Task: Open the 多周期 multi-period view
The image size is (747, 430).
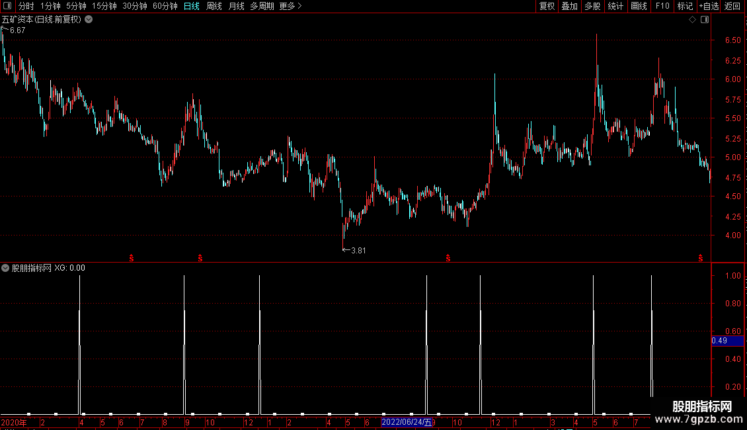Action: [262, 6]
